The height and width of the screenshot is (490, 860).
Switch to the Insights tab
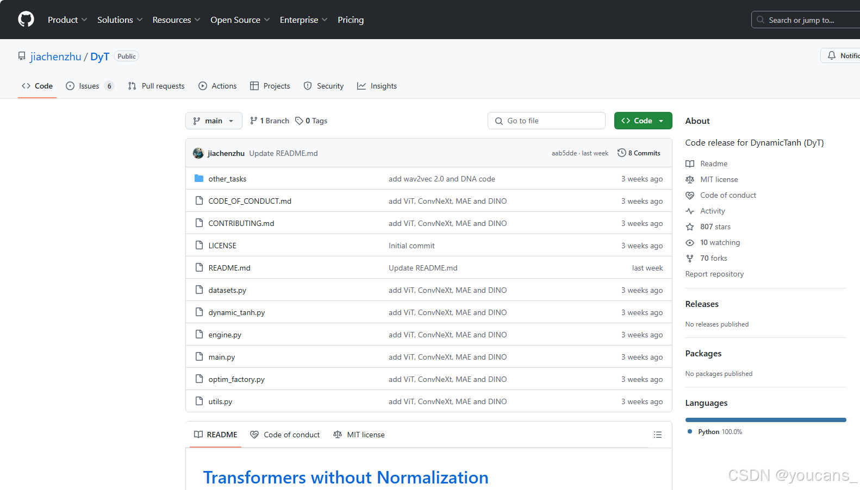377,86
